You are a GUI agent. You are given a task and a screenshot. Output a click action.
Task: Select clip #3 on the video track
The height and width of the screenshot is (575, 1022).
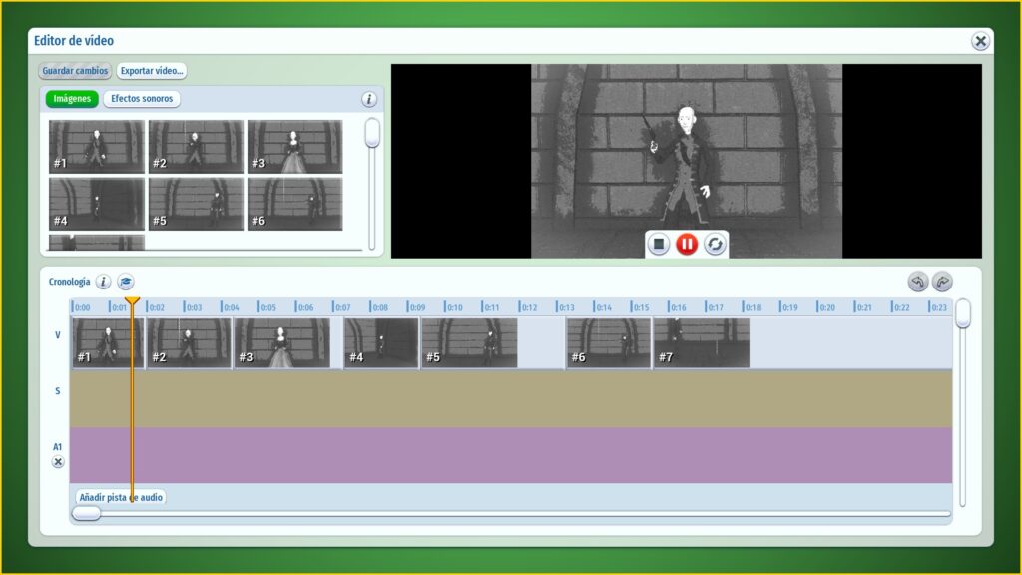pyautogui.click(x=282, y=343)
